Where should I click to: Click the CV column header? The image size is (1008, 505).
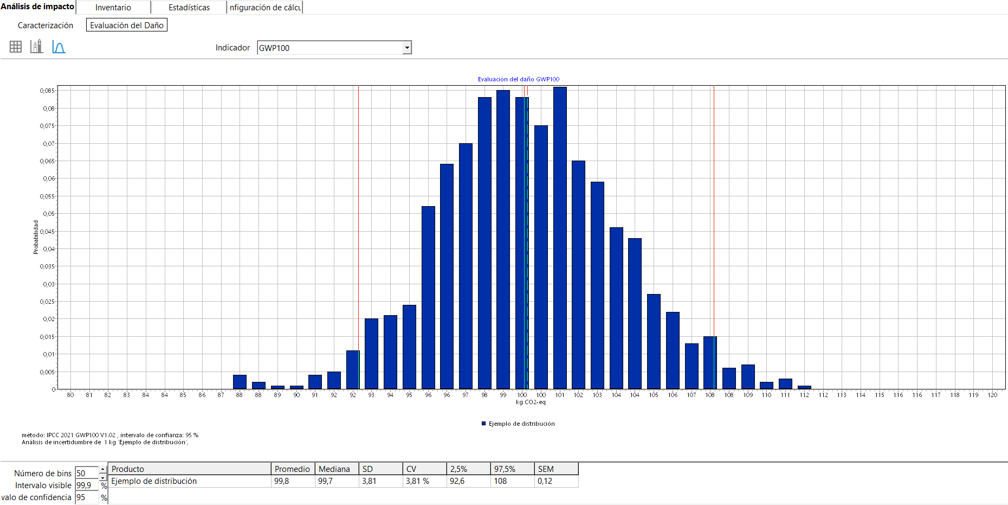pyautogui.click(x=424, y=469)
